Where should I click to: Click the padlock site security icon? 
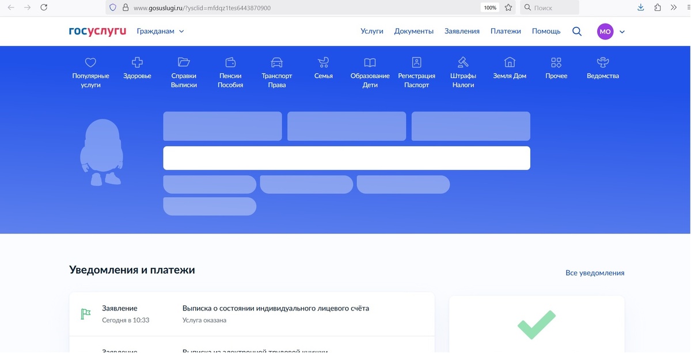pos(125,8)
